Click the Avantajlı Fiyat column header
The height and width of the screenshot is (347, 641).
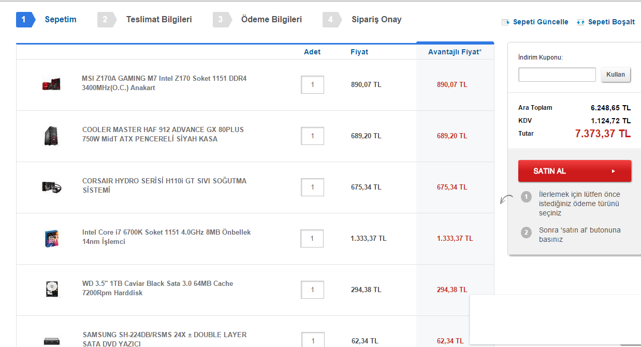click(x=455, y=52)
